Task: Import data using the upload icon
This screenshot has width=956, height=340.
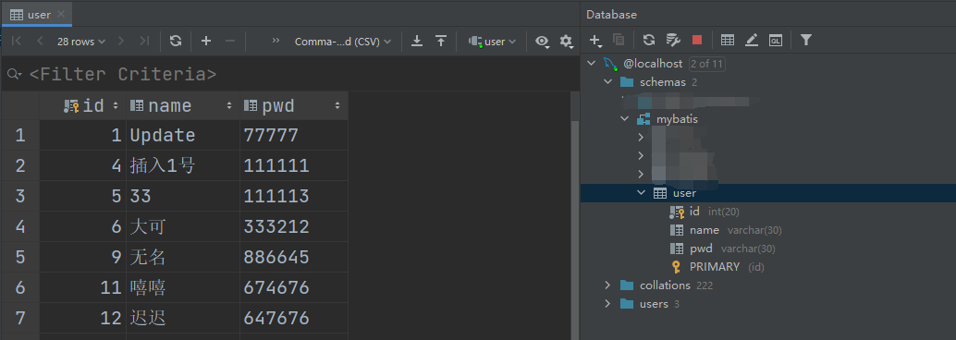Action: [x=441, y=41]
